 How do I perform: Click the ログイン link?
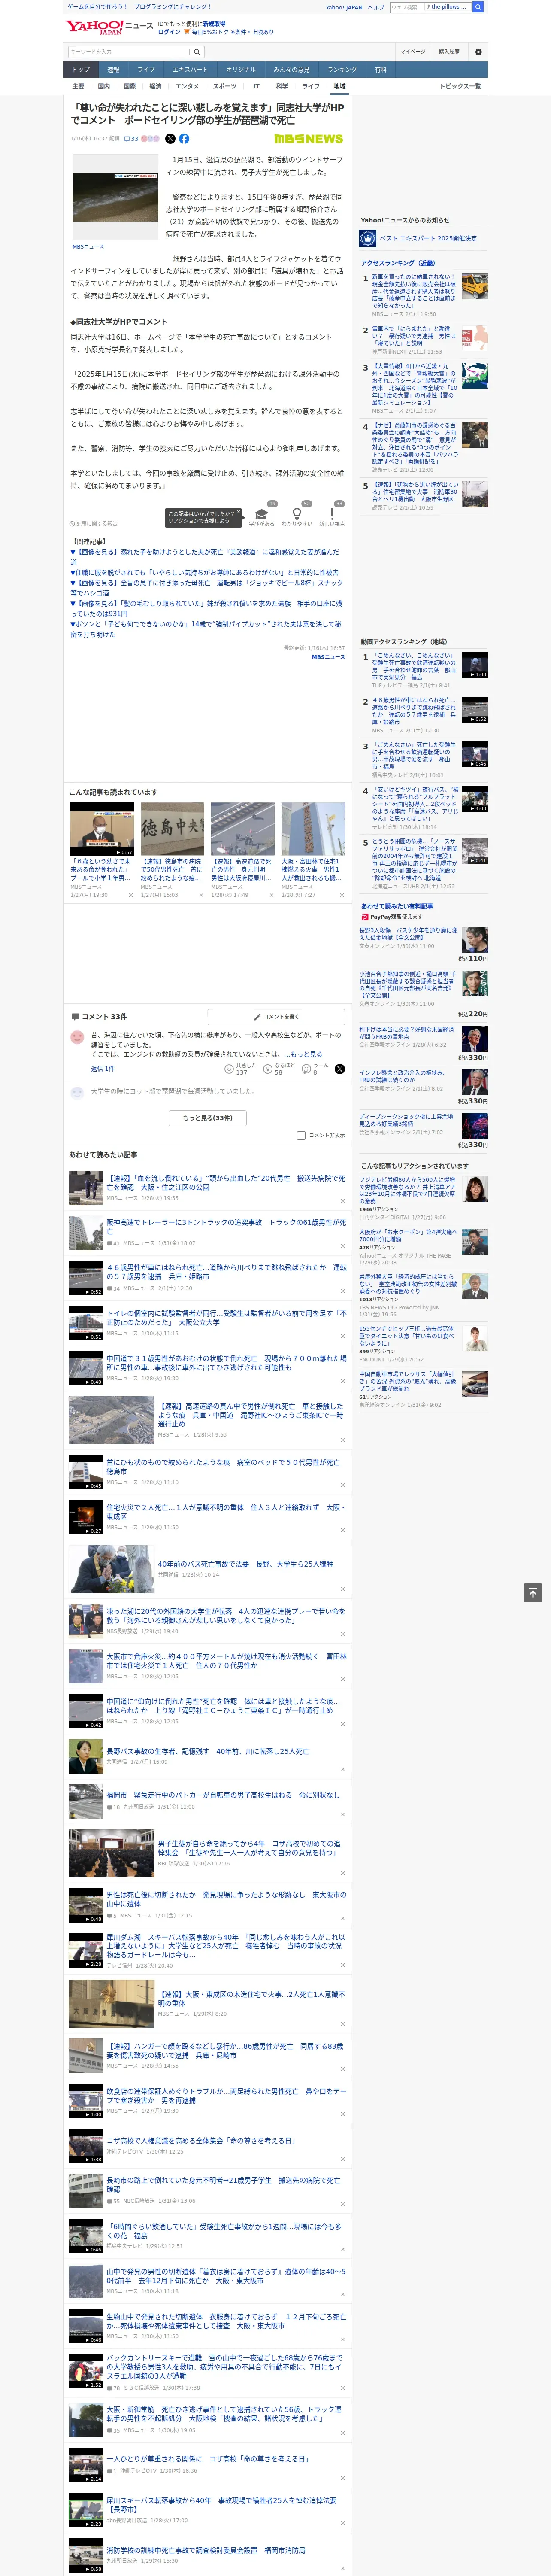pos(169,32)
